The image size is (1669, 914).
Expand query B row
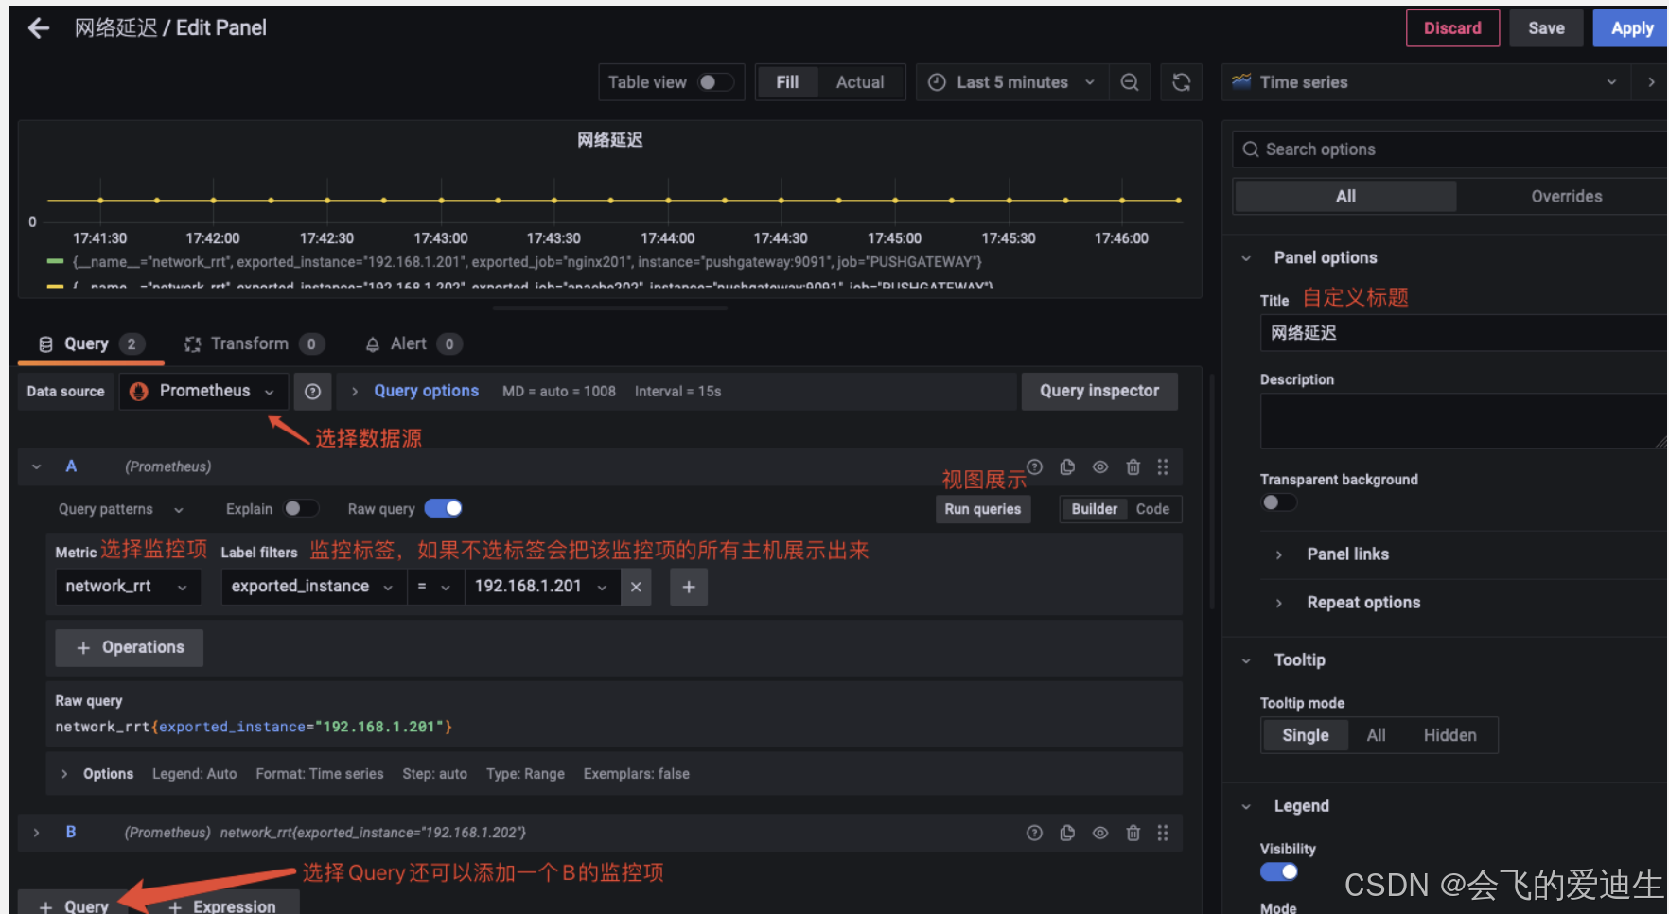coord(37,833)
